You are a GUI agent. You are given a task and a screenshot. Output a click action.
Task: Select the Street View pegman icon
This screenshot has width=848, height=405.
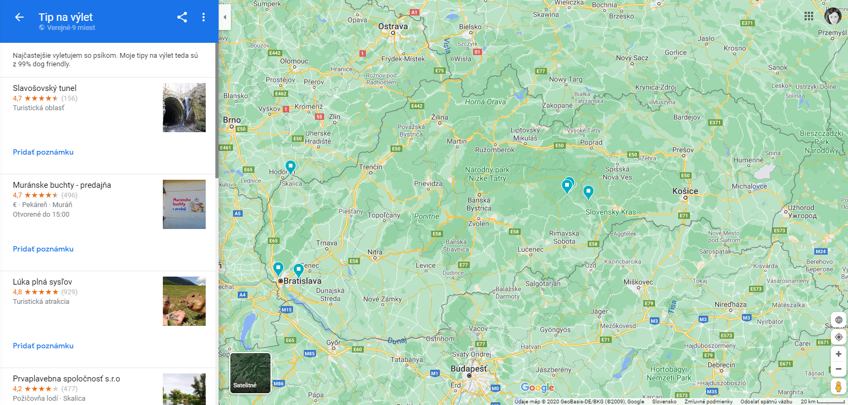(x=838, y=386)
